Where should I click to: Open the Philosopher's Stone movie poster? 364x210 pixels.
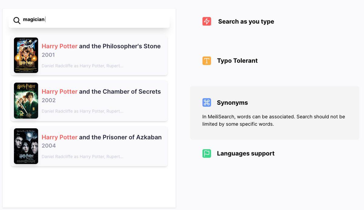click(x=26, y=55)
